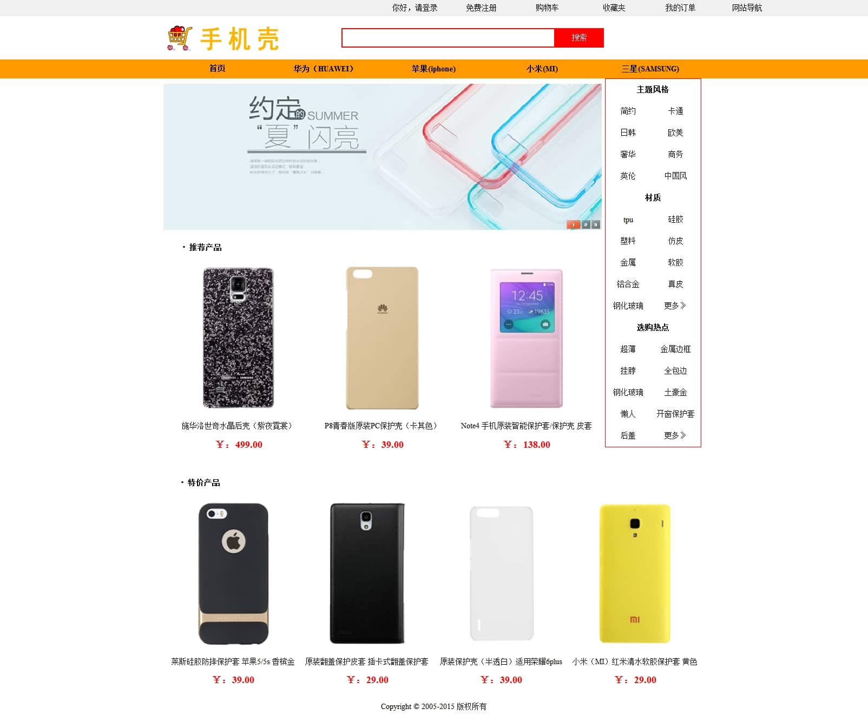Click the shopping cart logo icon
Viewport: 868px width, 715px height.
coord(180,38)
